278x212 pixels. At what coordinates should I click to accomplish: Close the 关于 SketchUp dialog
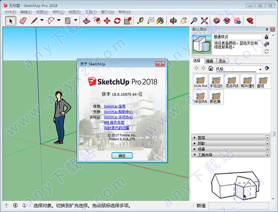[160, 64]
